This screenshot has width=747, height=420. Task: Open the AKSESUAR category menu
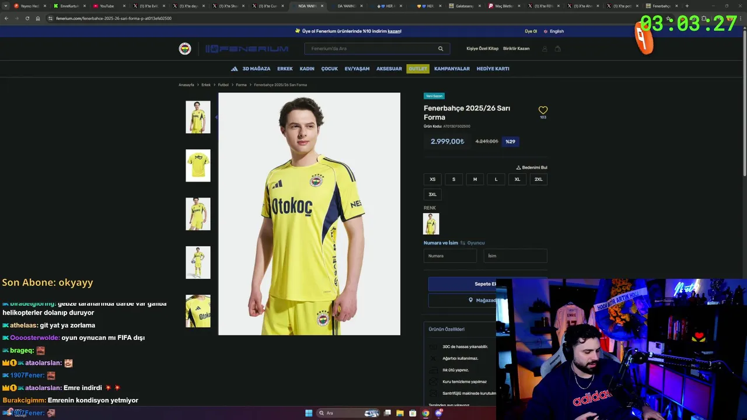(389, 69)
